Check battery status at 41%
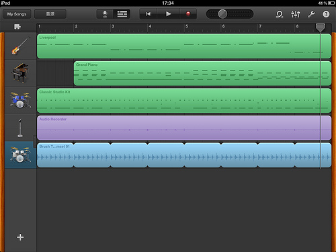Screen dimensions: 336x252 click(327, 3)
